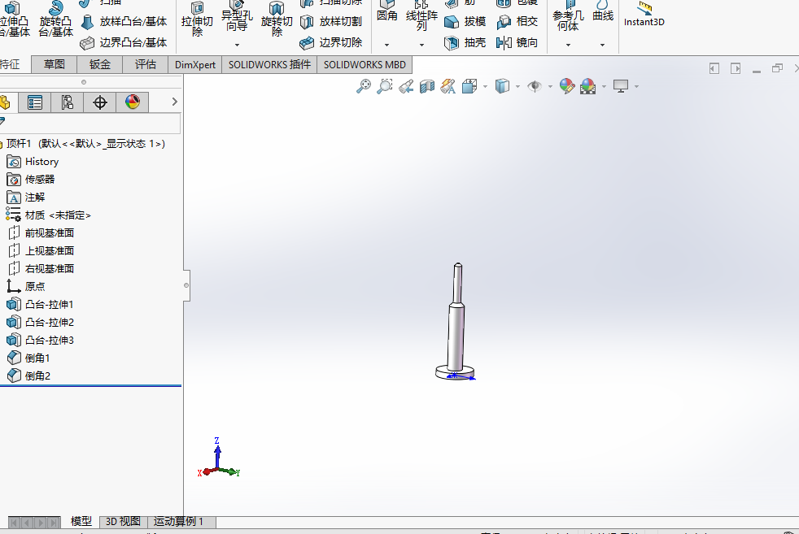Viewport: 799px width, 534px height.
Task: Open Edit Appearance color tool
Action: click(566, 86)
